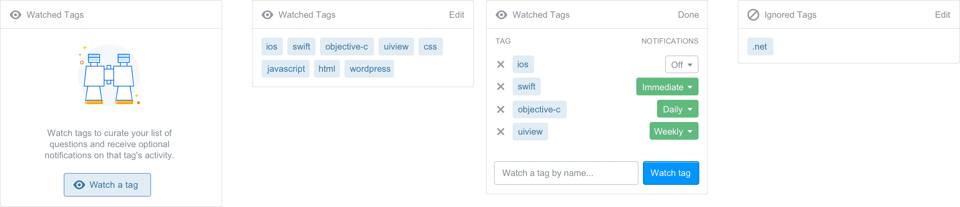Open the Weekly notifications dropdown for uiview
This screenshot has width=960, height=207.
point(674,131)
